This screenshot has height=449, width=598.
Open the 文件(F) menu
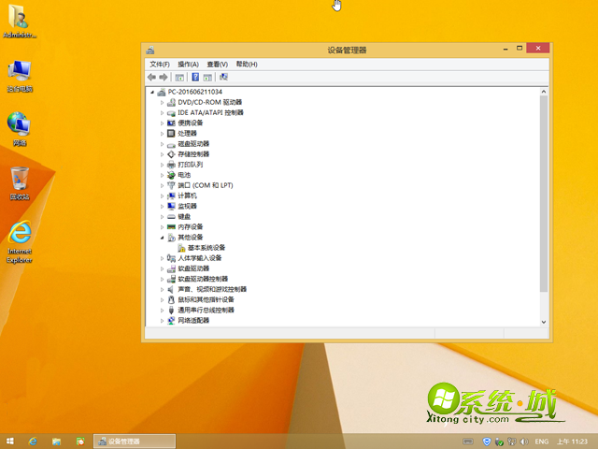click(x=160, y=65)
